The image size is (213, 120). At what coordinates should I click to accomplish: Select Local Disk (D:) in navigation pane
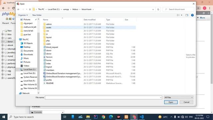[29, 73]
